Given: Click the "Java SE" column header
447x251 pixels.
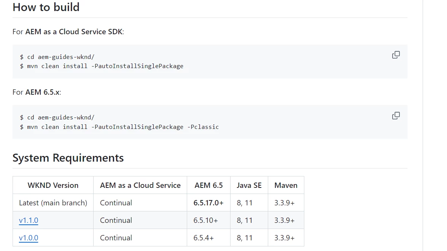Looking at the screenshot, I should (249, 185).
